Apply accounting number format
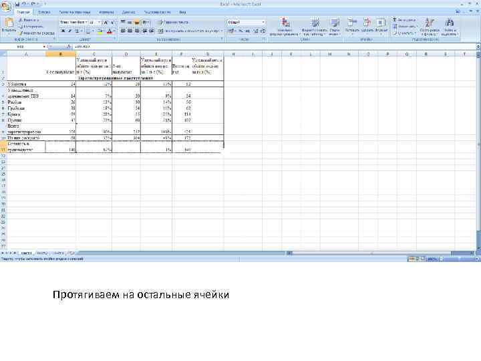The width and height of the screenshot is (481, 361). (x=232, y=31)
